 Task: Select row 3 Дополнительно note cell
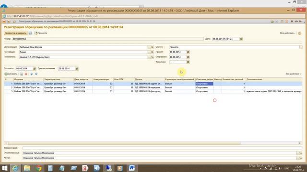[x=274, y=91]
